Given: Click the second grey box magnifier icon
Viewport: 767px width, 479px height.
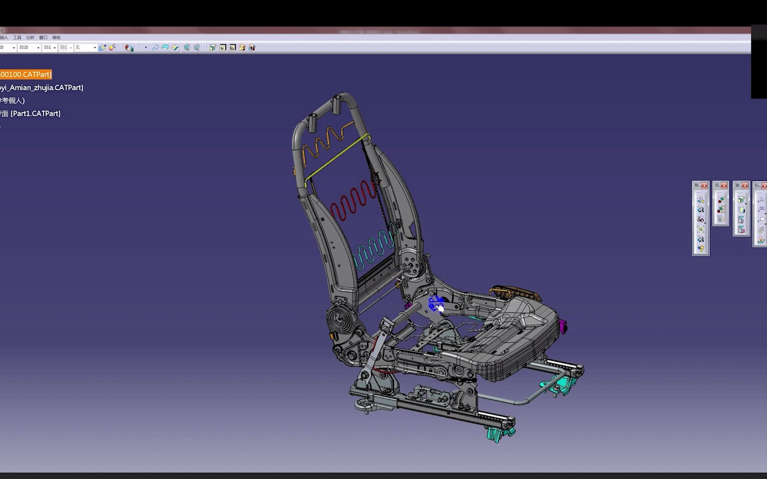Looking at the screenshot, I should 197,48.
